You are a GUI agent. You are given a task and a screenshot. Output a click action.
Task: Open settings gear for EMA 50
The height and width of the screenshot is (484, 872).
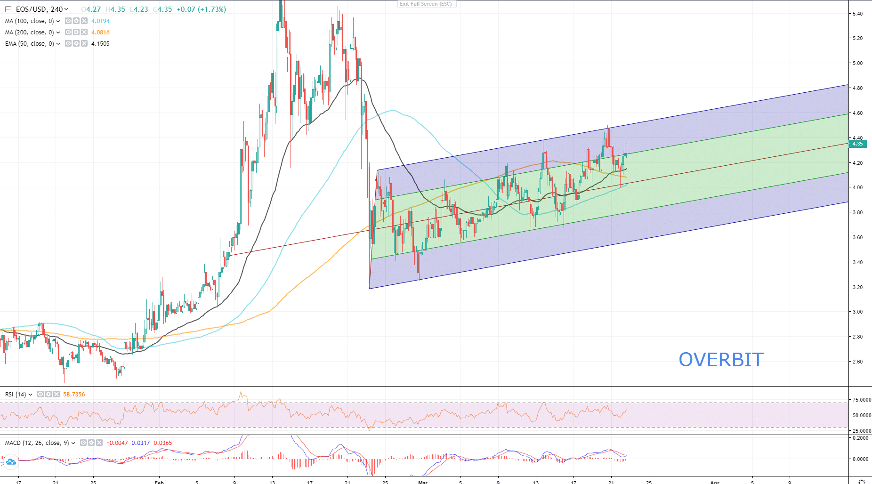coord(76,44)
